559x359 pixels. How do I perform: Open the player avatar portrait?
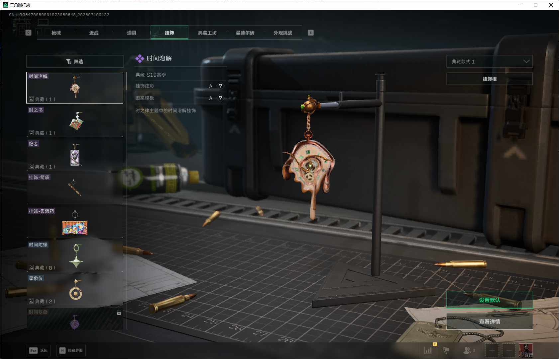pyautogui.click(x=526, y=350)
